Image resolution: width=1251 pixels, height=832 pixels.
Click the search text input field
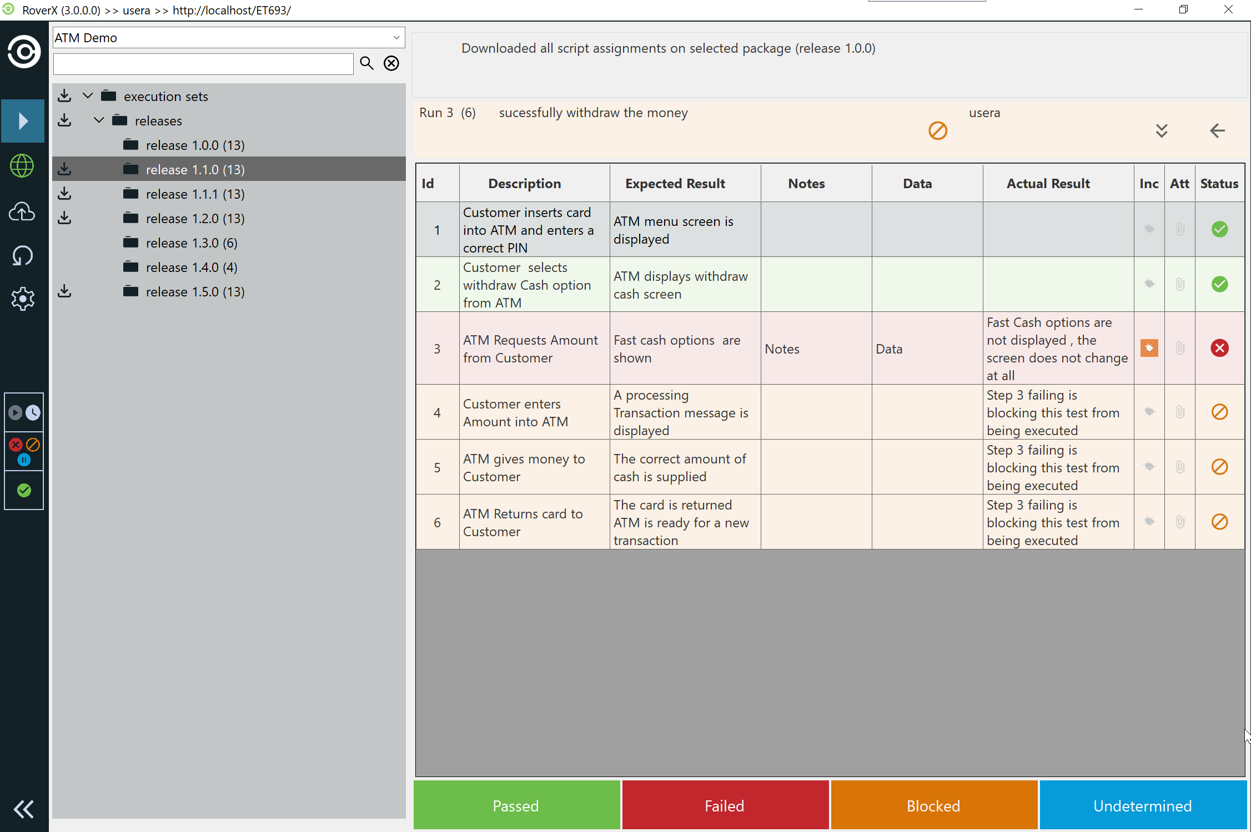(x=203, y=64)
